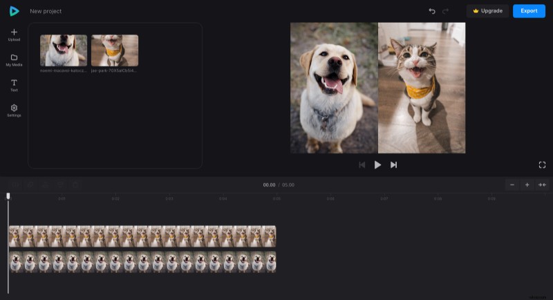Select the dog clip track in timeline
Screen dimensions: 553x300
pos(142,262)
